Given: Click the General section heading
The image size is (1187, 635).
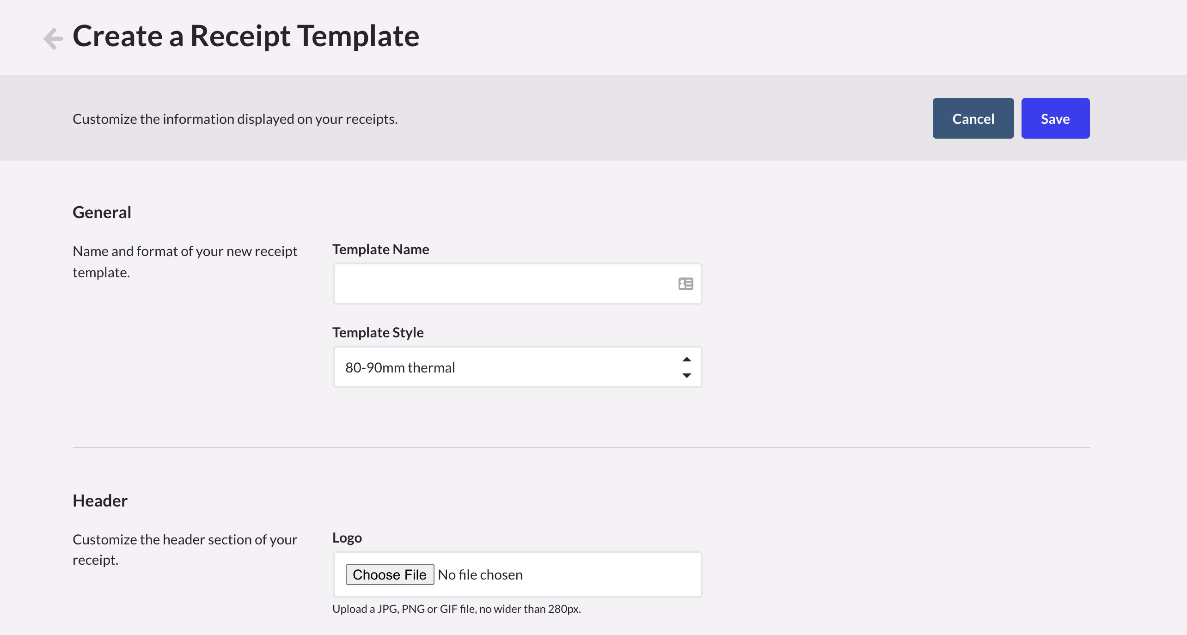Looking at the screenshot, I should tap(101, 212).
